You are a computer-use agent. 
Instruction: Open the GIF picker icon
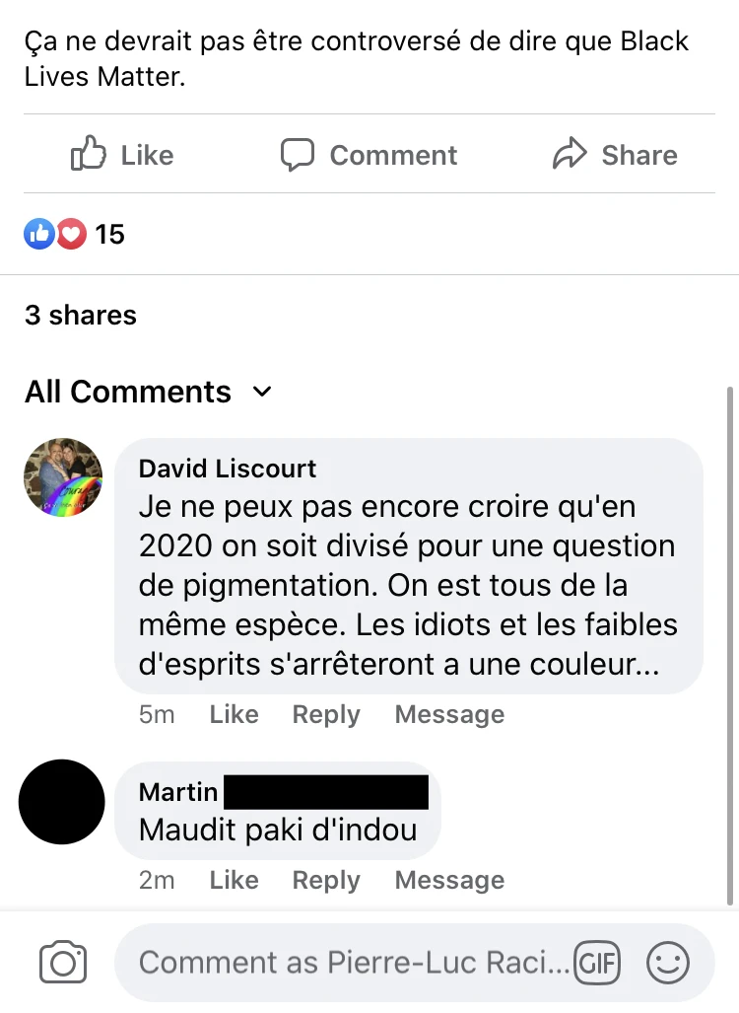pos(596,963)
